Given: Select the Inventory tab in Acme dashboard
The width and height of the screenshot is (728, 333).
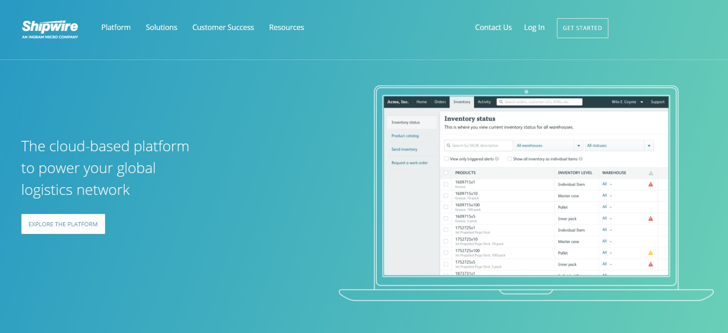Looking at the screenshot, I should [462, 102].
